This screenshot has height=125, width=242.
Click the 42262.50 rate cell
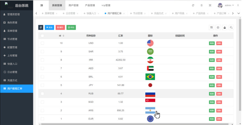(x=120, y=60)
